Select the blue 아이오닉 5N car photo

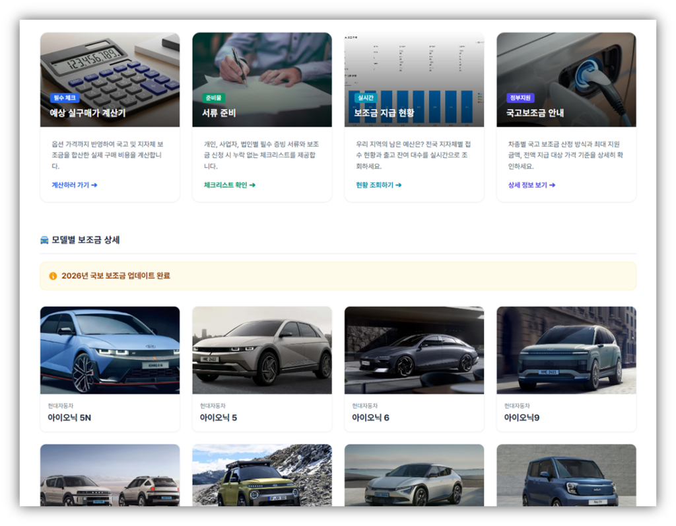tap(110, 350)
